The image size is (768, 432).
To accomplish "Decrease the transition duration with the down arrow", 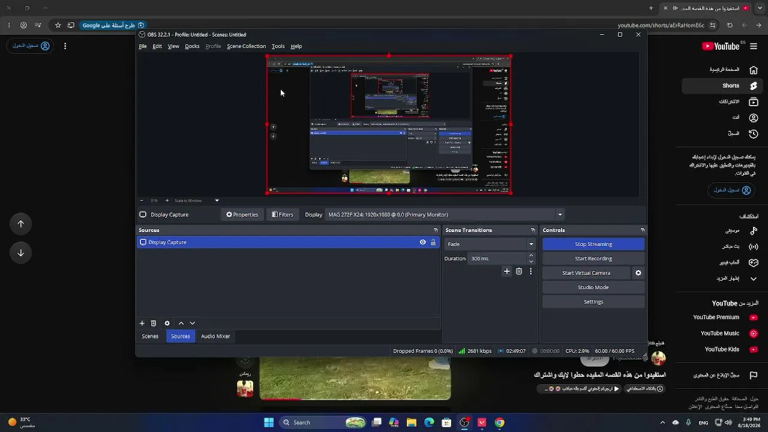I will tap(531, 262).
